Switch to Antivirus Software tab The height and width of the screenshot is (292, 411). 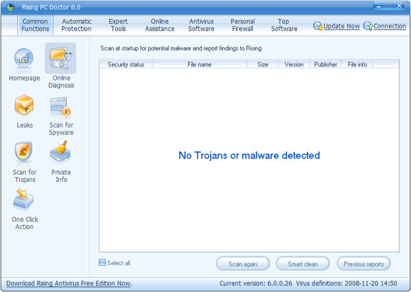pyautogui.click(x=201, y=25)
